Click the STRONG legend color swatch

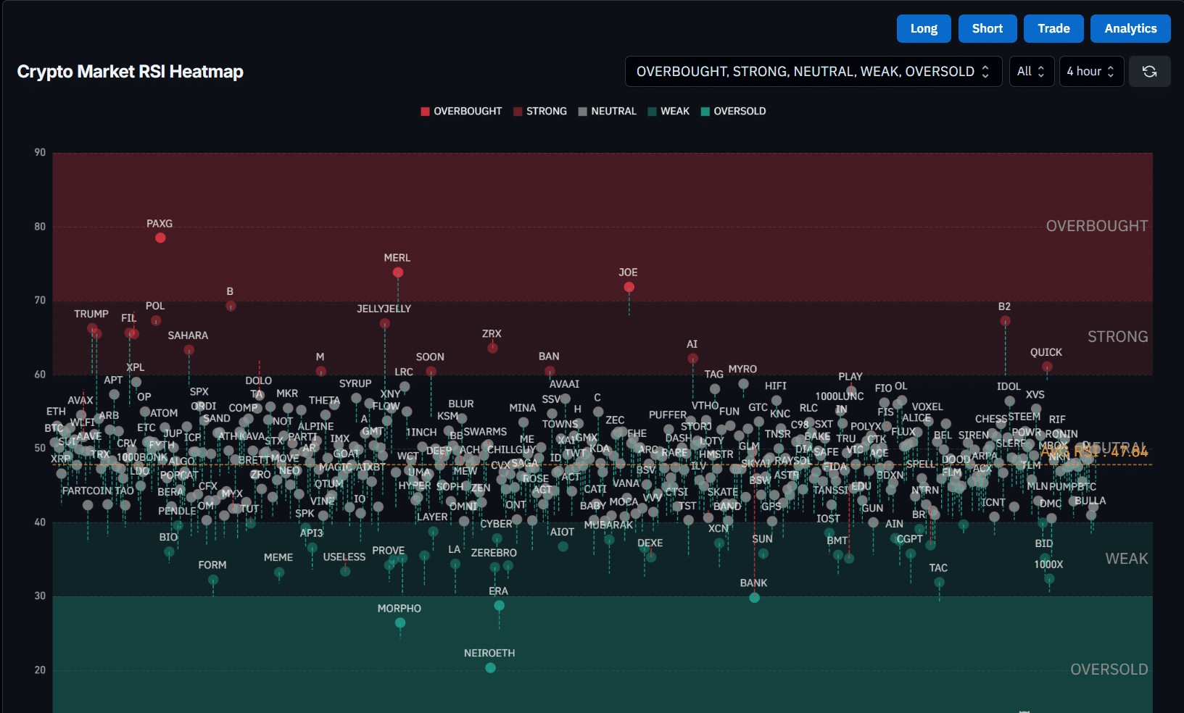pyautogui.click(x=518, y=112)
